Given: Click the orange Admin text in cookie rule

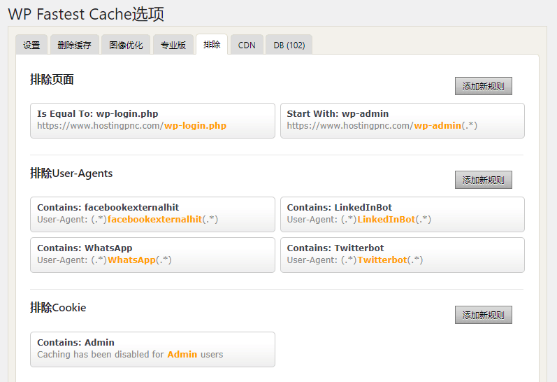Looking at the screenshot, I should (182, 355).
